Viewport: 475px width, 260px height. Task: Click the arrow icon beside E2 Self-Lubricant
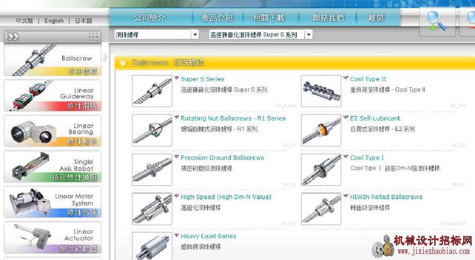point(346,117)
